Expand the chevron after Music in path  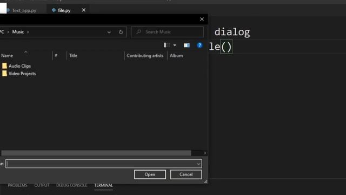(28, 32)
